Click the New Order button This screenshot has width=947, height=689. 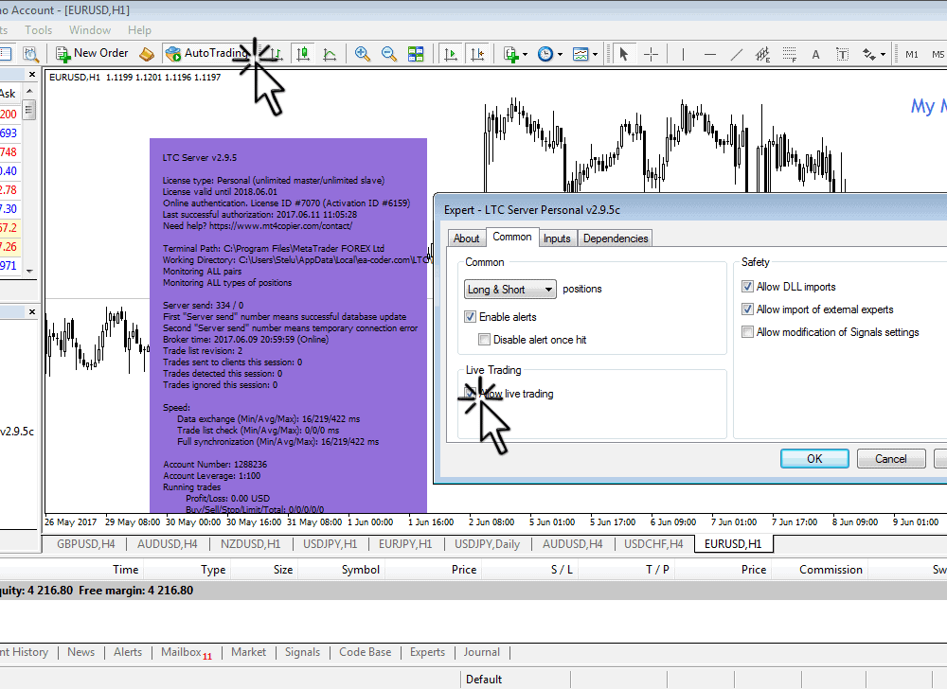point(92,54)
